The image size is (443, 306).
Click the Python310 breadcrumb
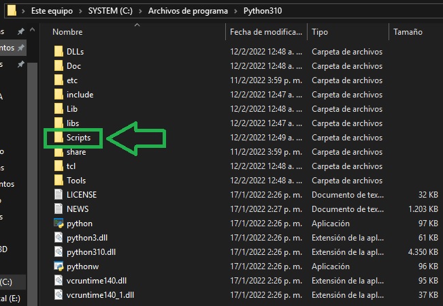pyautogui.click(x=263, y=11)
